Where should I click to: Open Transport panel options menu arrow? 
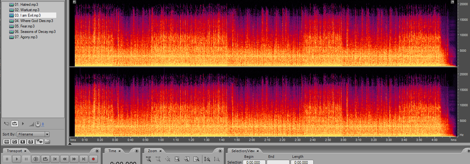tap(97, 151)
